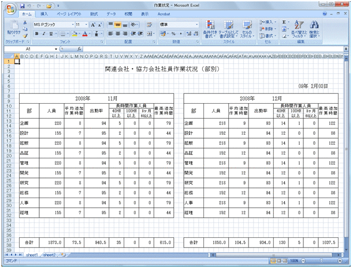Expand the Cells group 挿入 (Insert) dropdown
353x269 pixels.
pos(275,22)
